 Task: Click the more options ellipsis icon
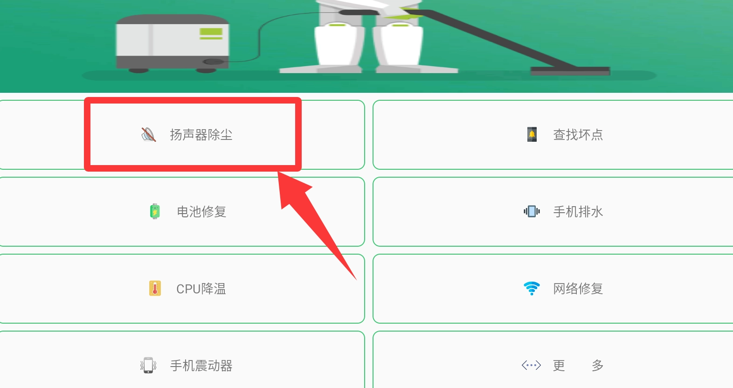[531, 365]
